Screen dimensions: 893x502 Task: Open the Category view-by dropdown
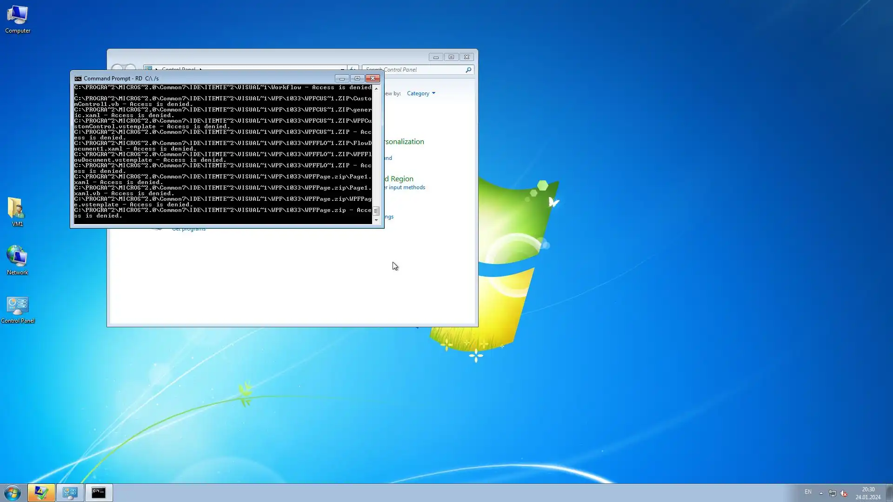tap(420, 93)
